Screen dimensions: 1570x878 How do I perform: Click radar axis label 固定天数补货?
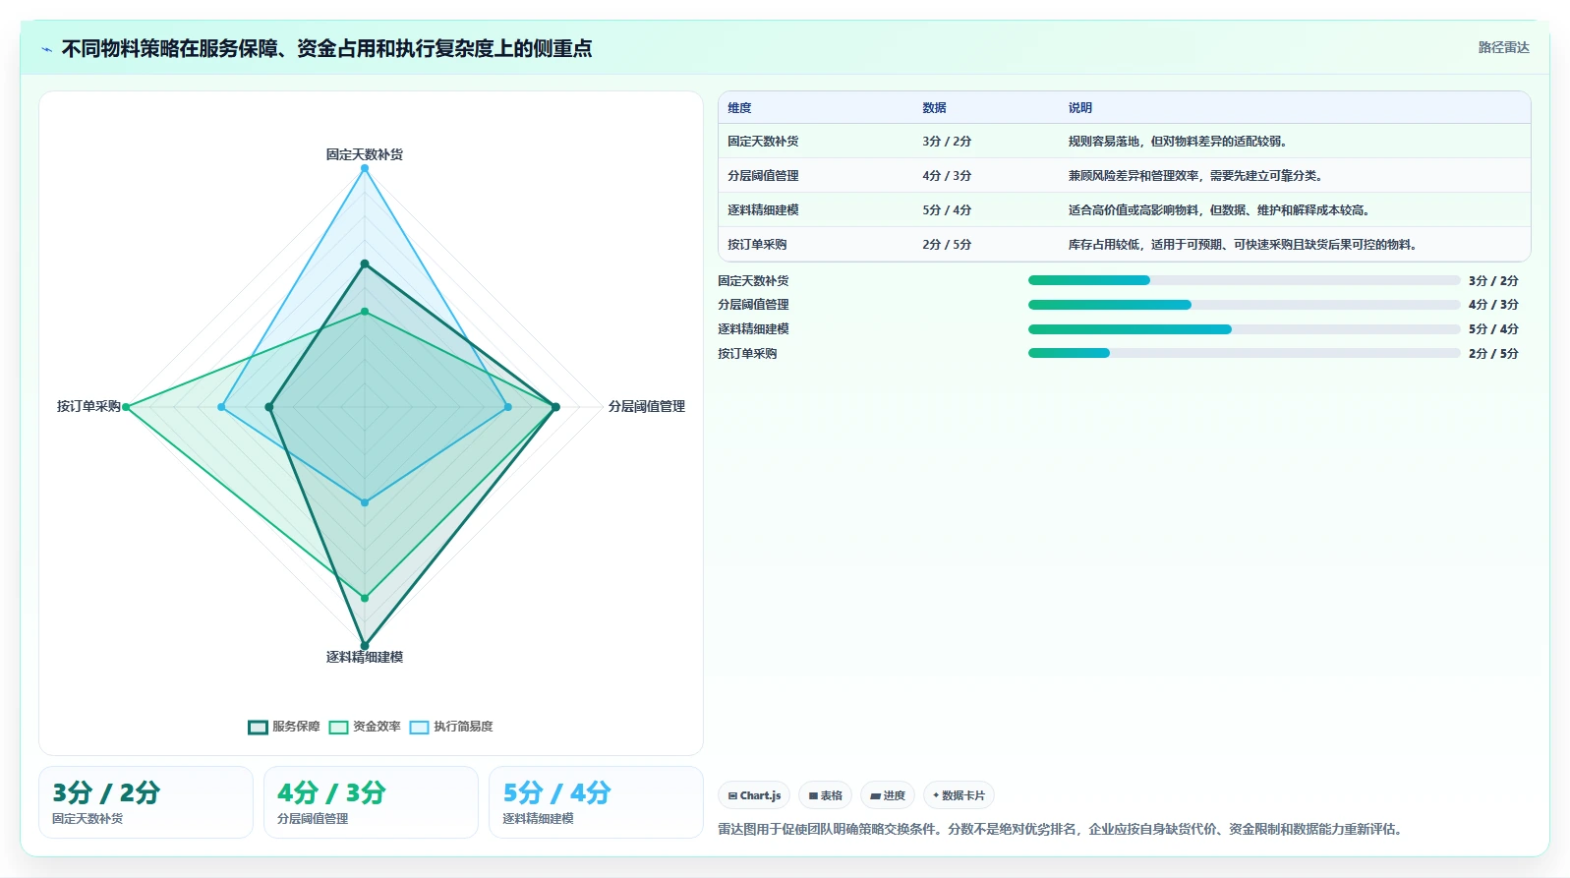(365, 154)
